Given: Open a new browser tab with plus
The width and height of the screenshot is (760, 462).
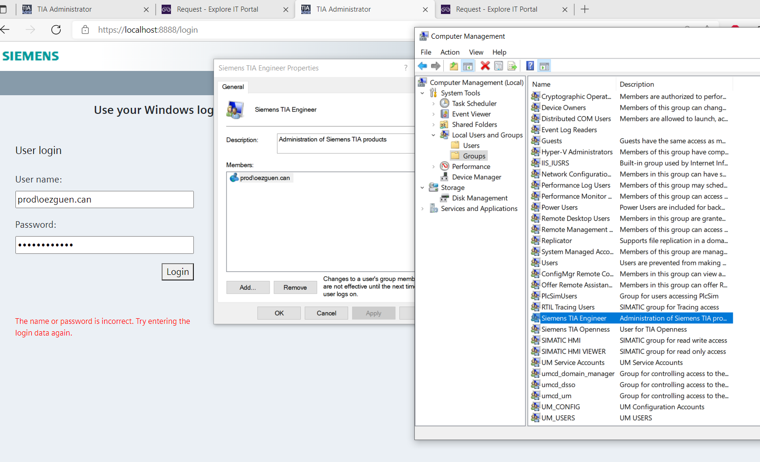Looking at the screenshot, I should click(x=585, y=9).
